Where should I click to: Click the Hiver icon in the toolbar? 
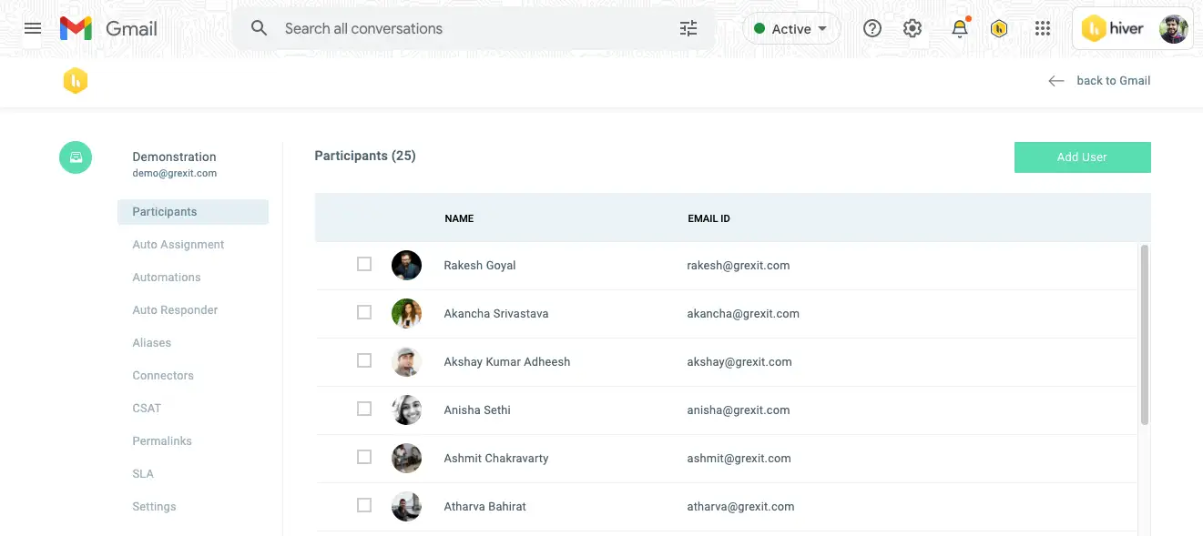999,28
